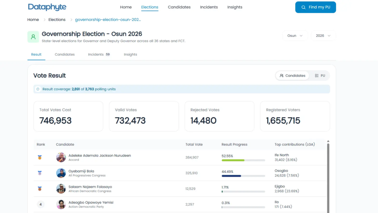Click the Adeleke Ademola Jackson Nurudeen name
Image resolution: width=378 pixels, height=213 pixels.
pyautogui.click(x=100, y=156)
